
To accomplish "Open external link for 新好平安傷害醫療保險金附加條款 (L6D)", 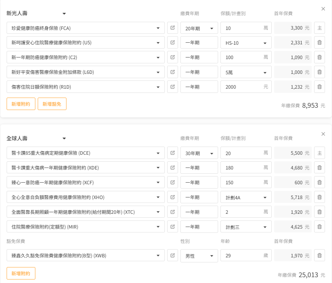I will coord(173,72).
